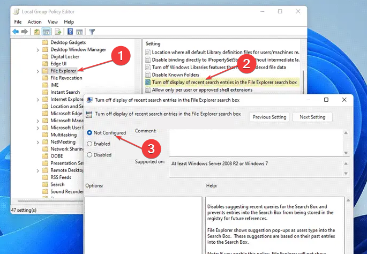
Task: Click the Disable Known Folders policy icon
Action: [x=148, y=75]
